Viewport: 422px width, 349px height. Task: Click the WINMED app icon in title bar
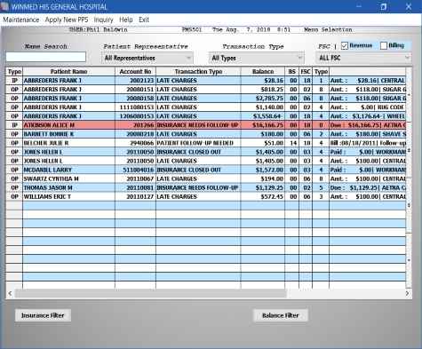5,6
